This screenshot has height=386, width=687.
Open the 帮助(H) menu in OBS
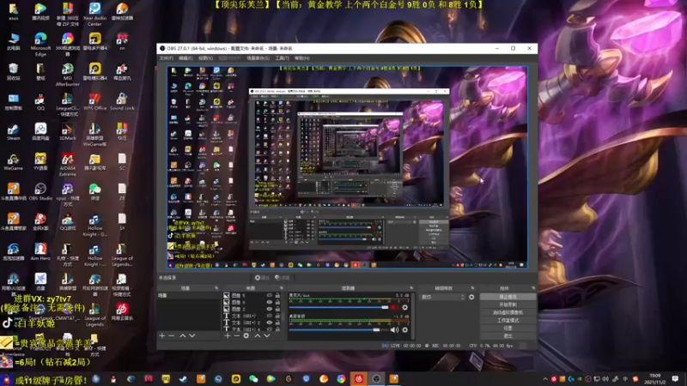click(x=302, y=58)
